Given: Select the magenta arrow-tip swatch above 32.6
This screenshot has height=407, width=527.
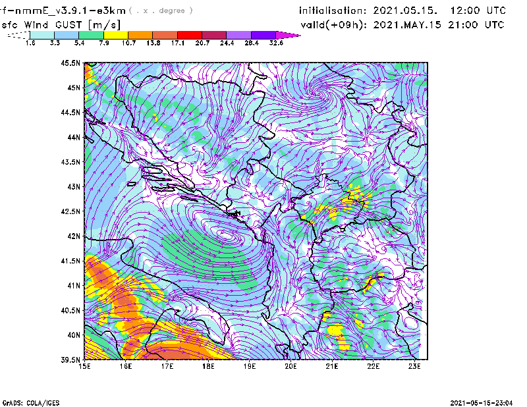Looking at the screenshot, I should [x=287, y=35].
